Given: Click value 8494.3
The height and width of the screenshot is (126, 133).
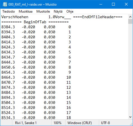Looking at the screenshot, I should [8, 97].
